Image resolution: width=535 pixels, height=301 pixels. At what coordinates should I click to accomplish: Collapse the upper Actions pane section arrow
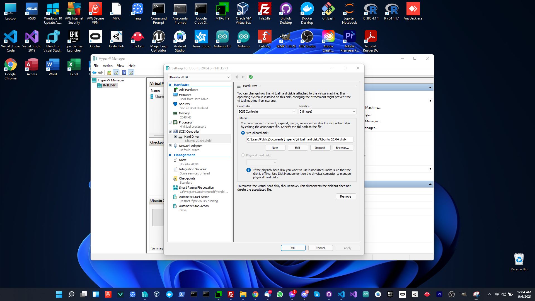tap(430, 88)
